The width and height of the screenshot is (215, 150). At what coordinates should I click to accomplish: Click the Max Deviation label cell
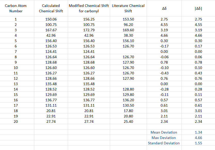click(x=164, y=138)
